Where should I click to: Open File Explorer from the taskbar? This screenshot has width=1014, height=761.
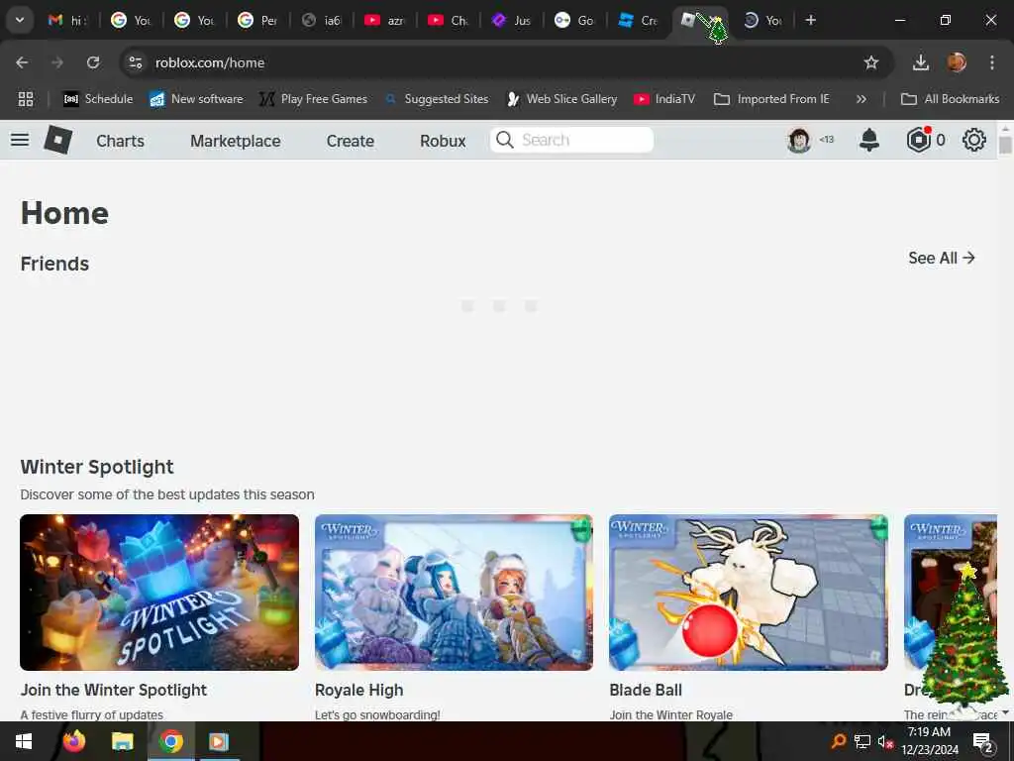(x=122, y=741)
